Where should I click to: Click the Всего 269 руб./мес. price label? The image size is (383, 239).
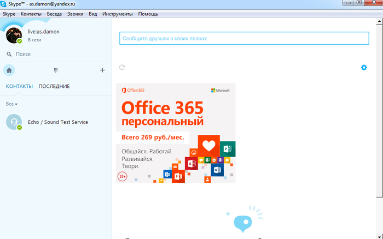(x=153, y=138)
